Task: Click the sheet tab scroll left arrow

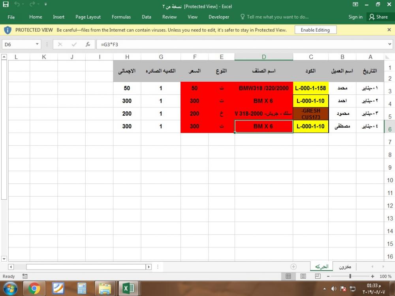Action: (x=372, y=266)
